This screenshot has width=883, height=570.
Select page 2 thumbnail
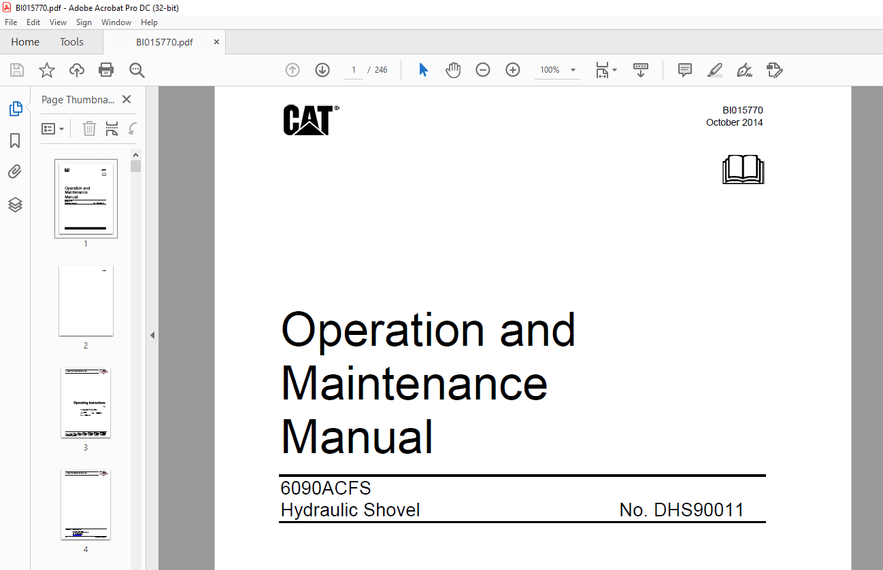(86, 300)
